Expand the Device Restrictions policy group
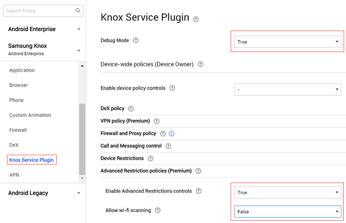This screenshot has height=223, width=346. 122,158
